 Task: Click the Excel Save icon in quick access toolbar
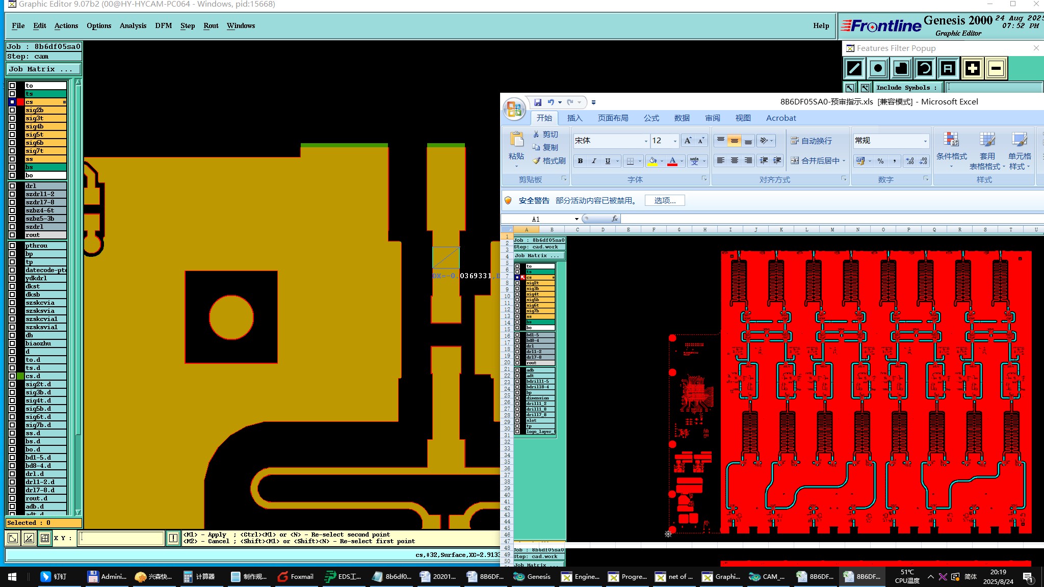pyautogui.click(x=537, y=102)
